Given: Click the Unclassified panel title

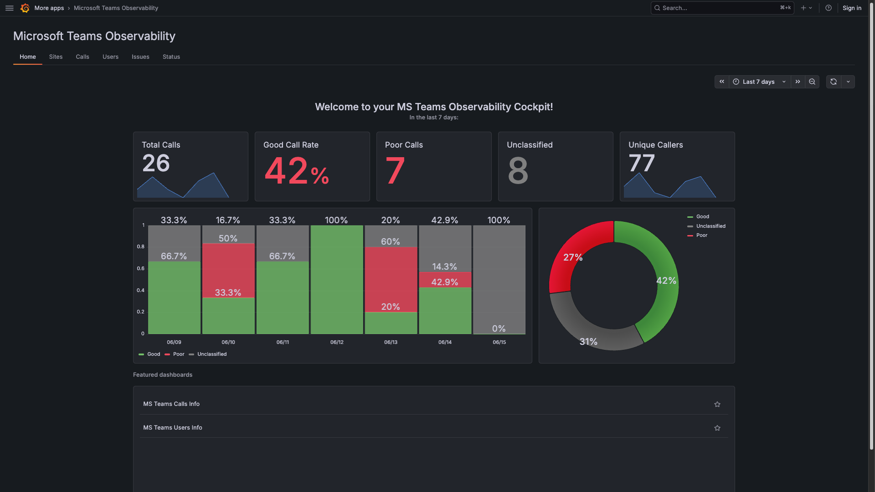Looking at the screenshot, I should 530,145.
